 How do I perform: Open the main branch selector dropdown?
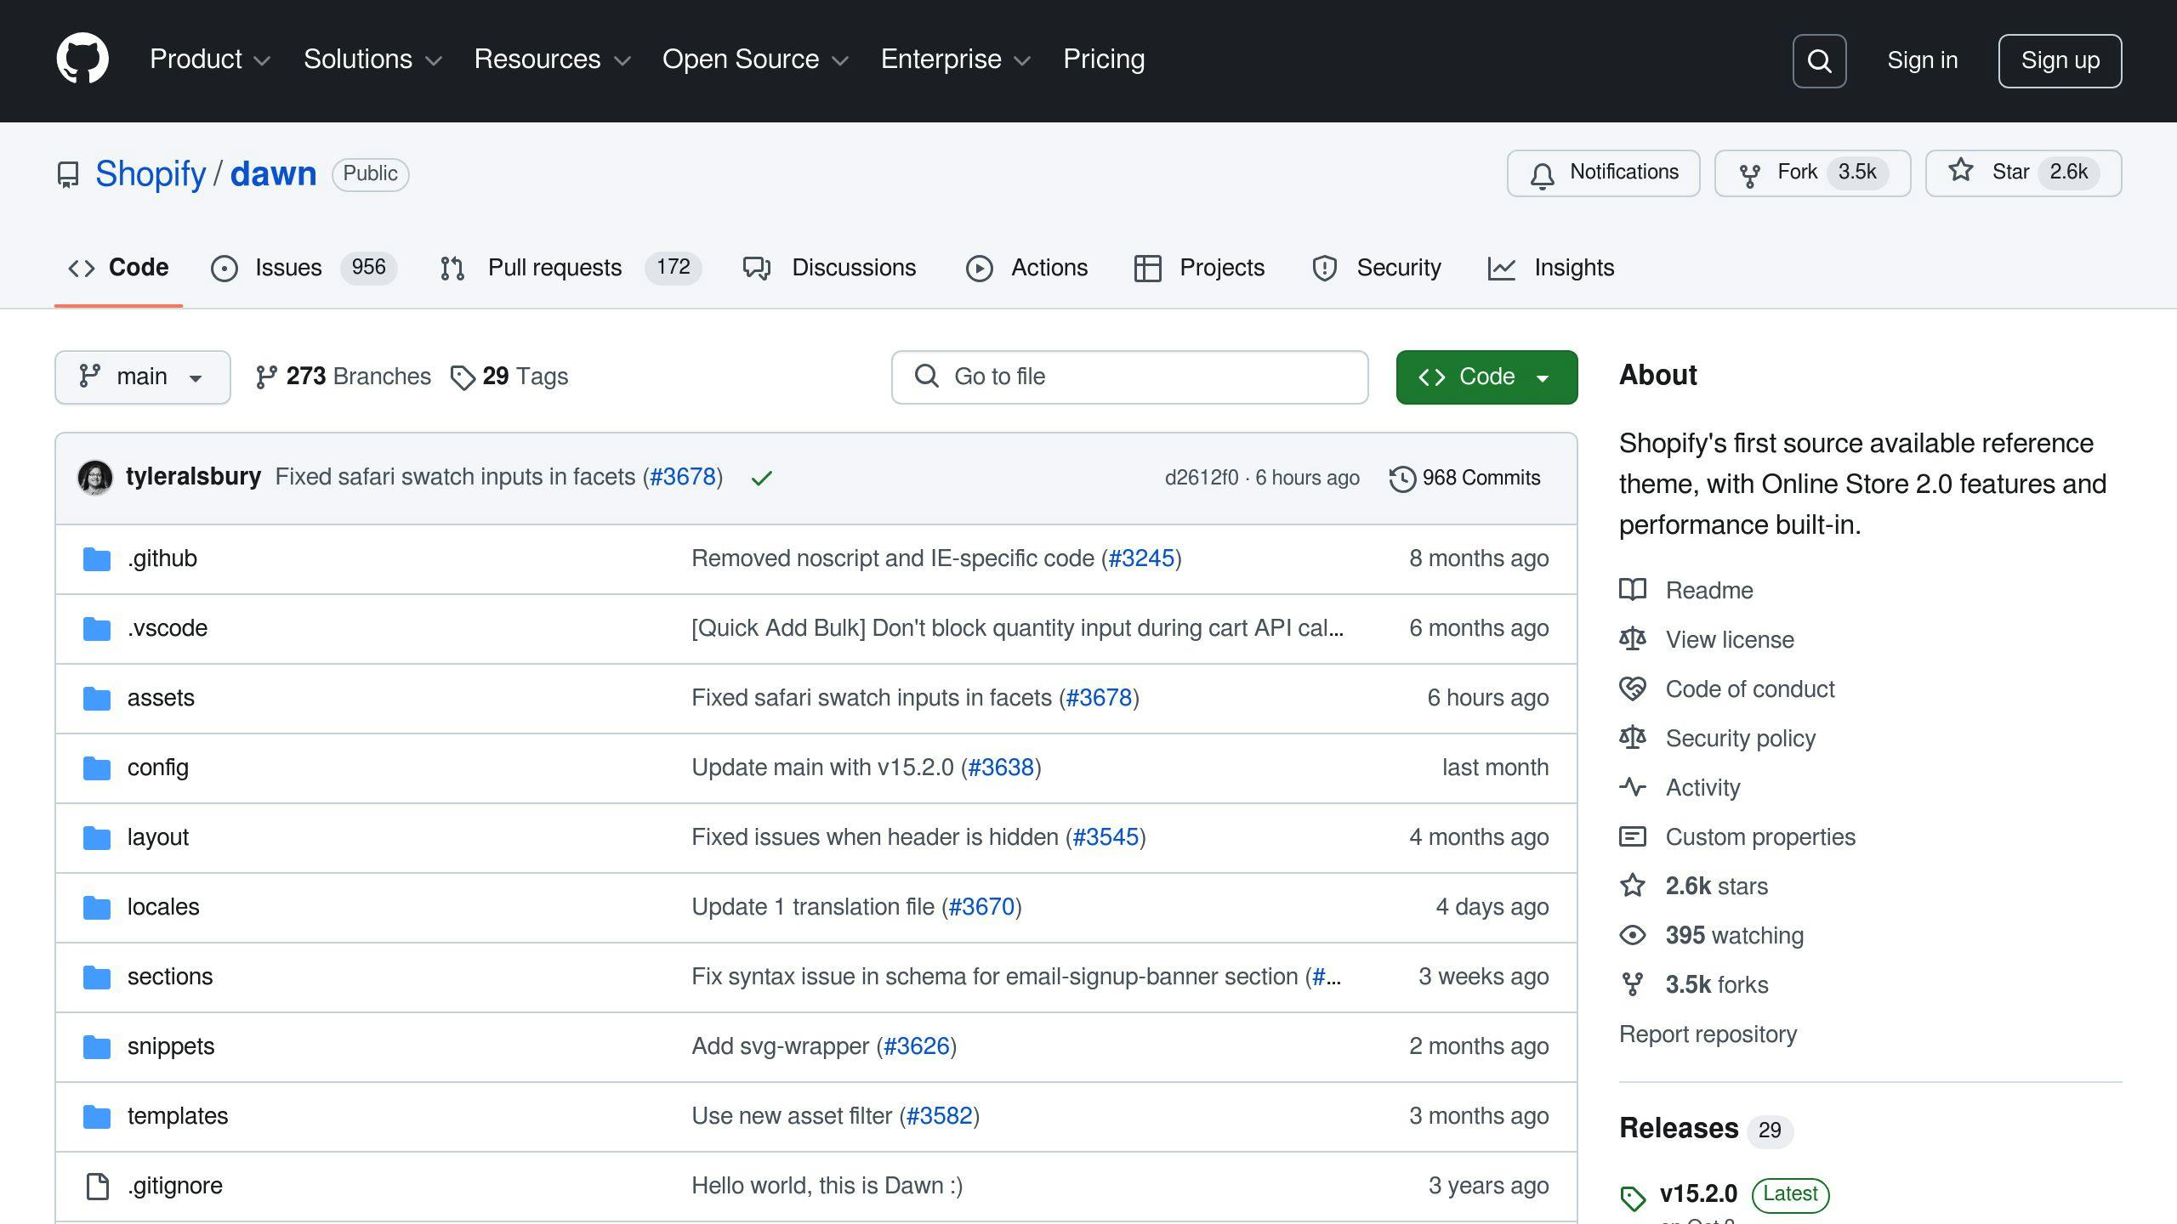pos(143,377)
